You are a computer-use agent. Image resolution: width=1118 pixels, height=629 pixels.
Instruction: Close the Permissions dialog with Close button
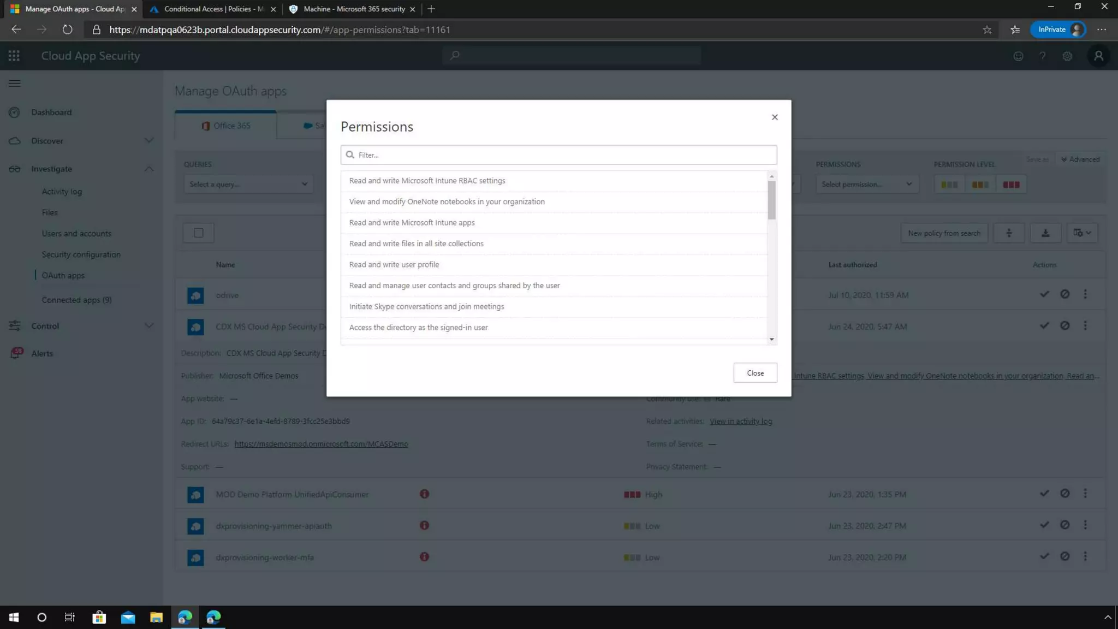pyautogui.click(x=755, y=373)
